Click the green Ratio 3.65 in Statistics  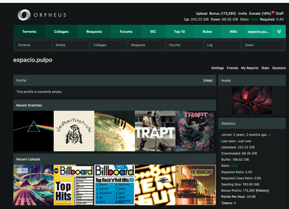coord(234,166)
